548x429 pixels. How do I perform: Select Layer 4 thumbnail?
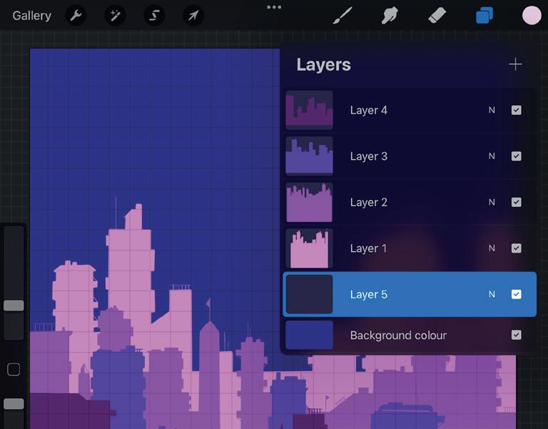pos(309,110)
